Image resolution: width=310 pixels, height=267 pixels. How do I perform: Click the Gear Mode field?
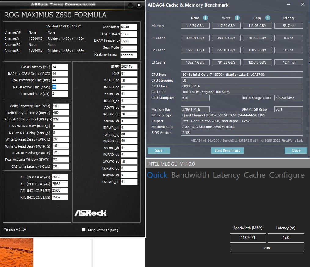pos(129,48)
